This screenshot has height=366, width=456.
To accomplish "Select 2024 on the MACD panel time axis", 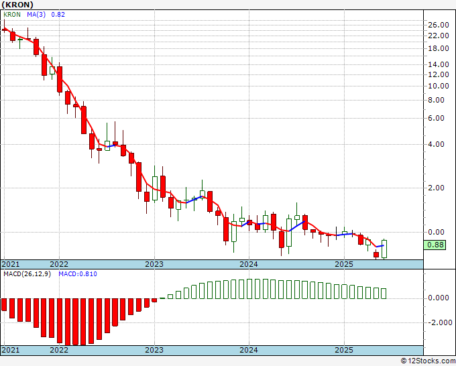I will [249, 350].
